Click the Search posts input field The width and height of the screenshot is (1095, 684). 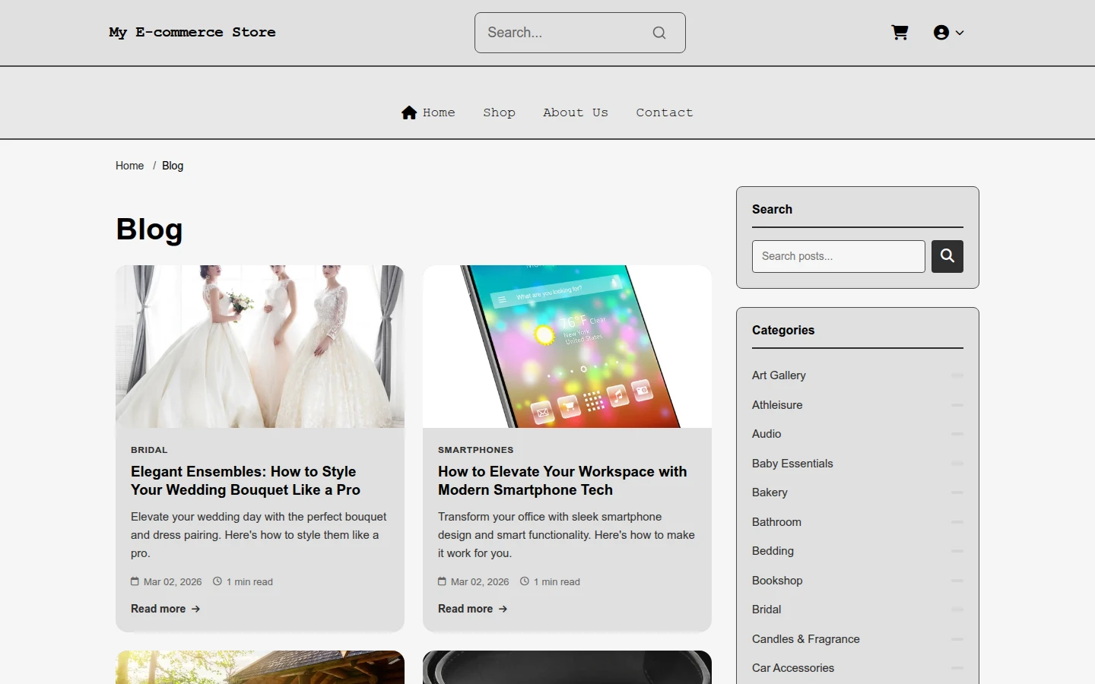click(x=839, y=256)
